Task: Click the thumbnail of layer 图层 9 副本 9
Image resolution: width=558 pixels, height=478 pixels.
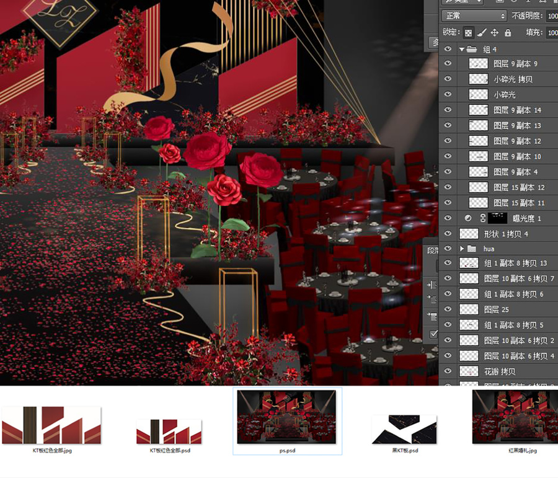Action: [x=478, y=64]
